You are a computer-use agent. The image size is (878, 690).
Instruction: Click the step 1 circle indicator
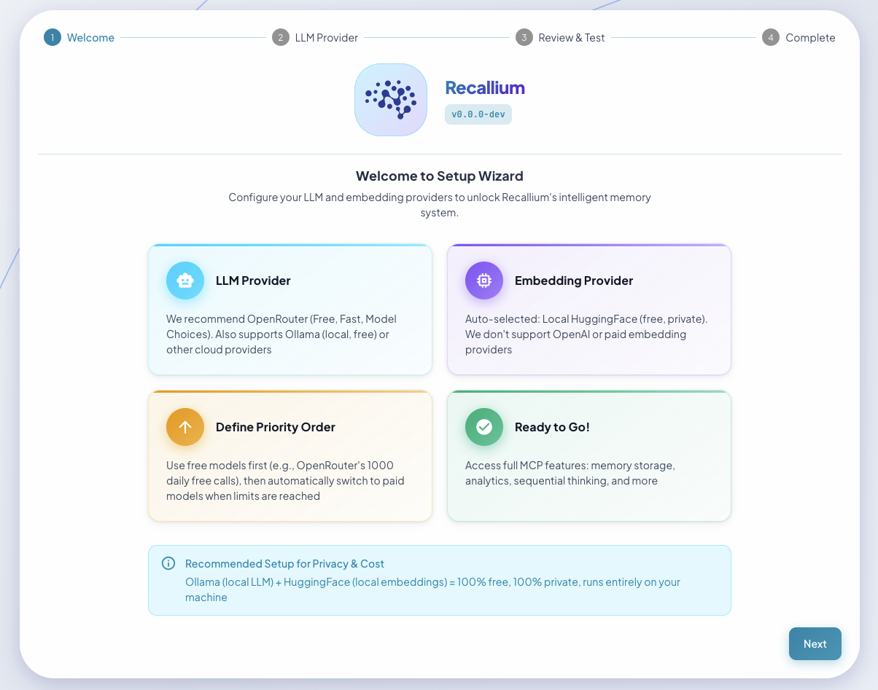[52, 36]
